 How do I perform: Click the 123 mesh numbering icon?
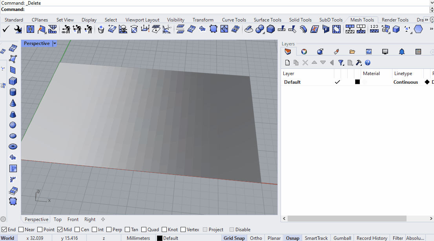click(x=374, y=29)
